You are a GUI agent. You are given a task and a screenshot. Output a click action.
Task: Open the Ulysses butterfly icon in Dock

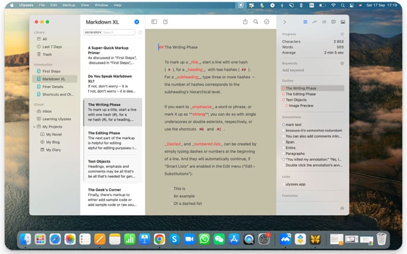pyautogui.click(x=315, y=239)
